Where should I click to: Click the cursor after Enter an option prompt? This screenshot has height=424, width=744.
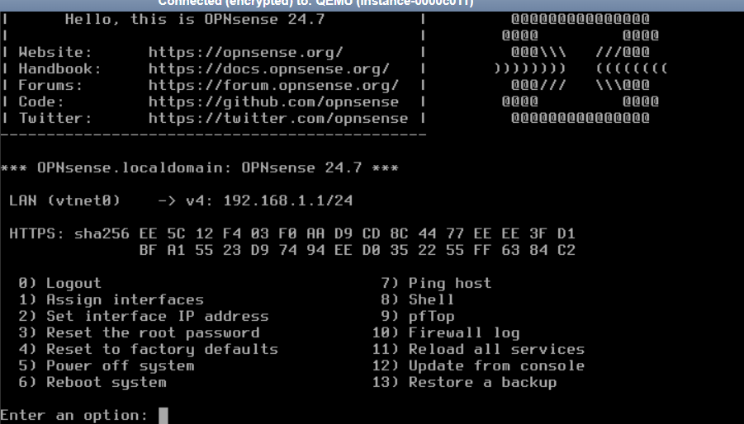[x=163, y=415]
